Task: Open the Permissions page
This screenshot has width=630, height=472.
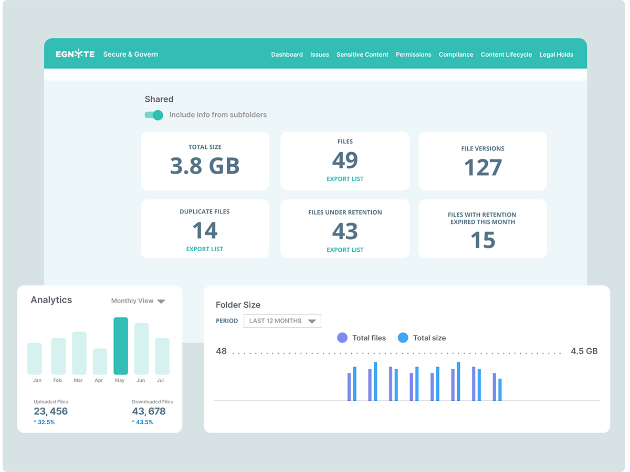Action: point(413,54)
